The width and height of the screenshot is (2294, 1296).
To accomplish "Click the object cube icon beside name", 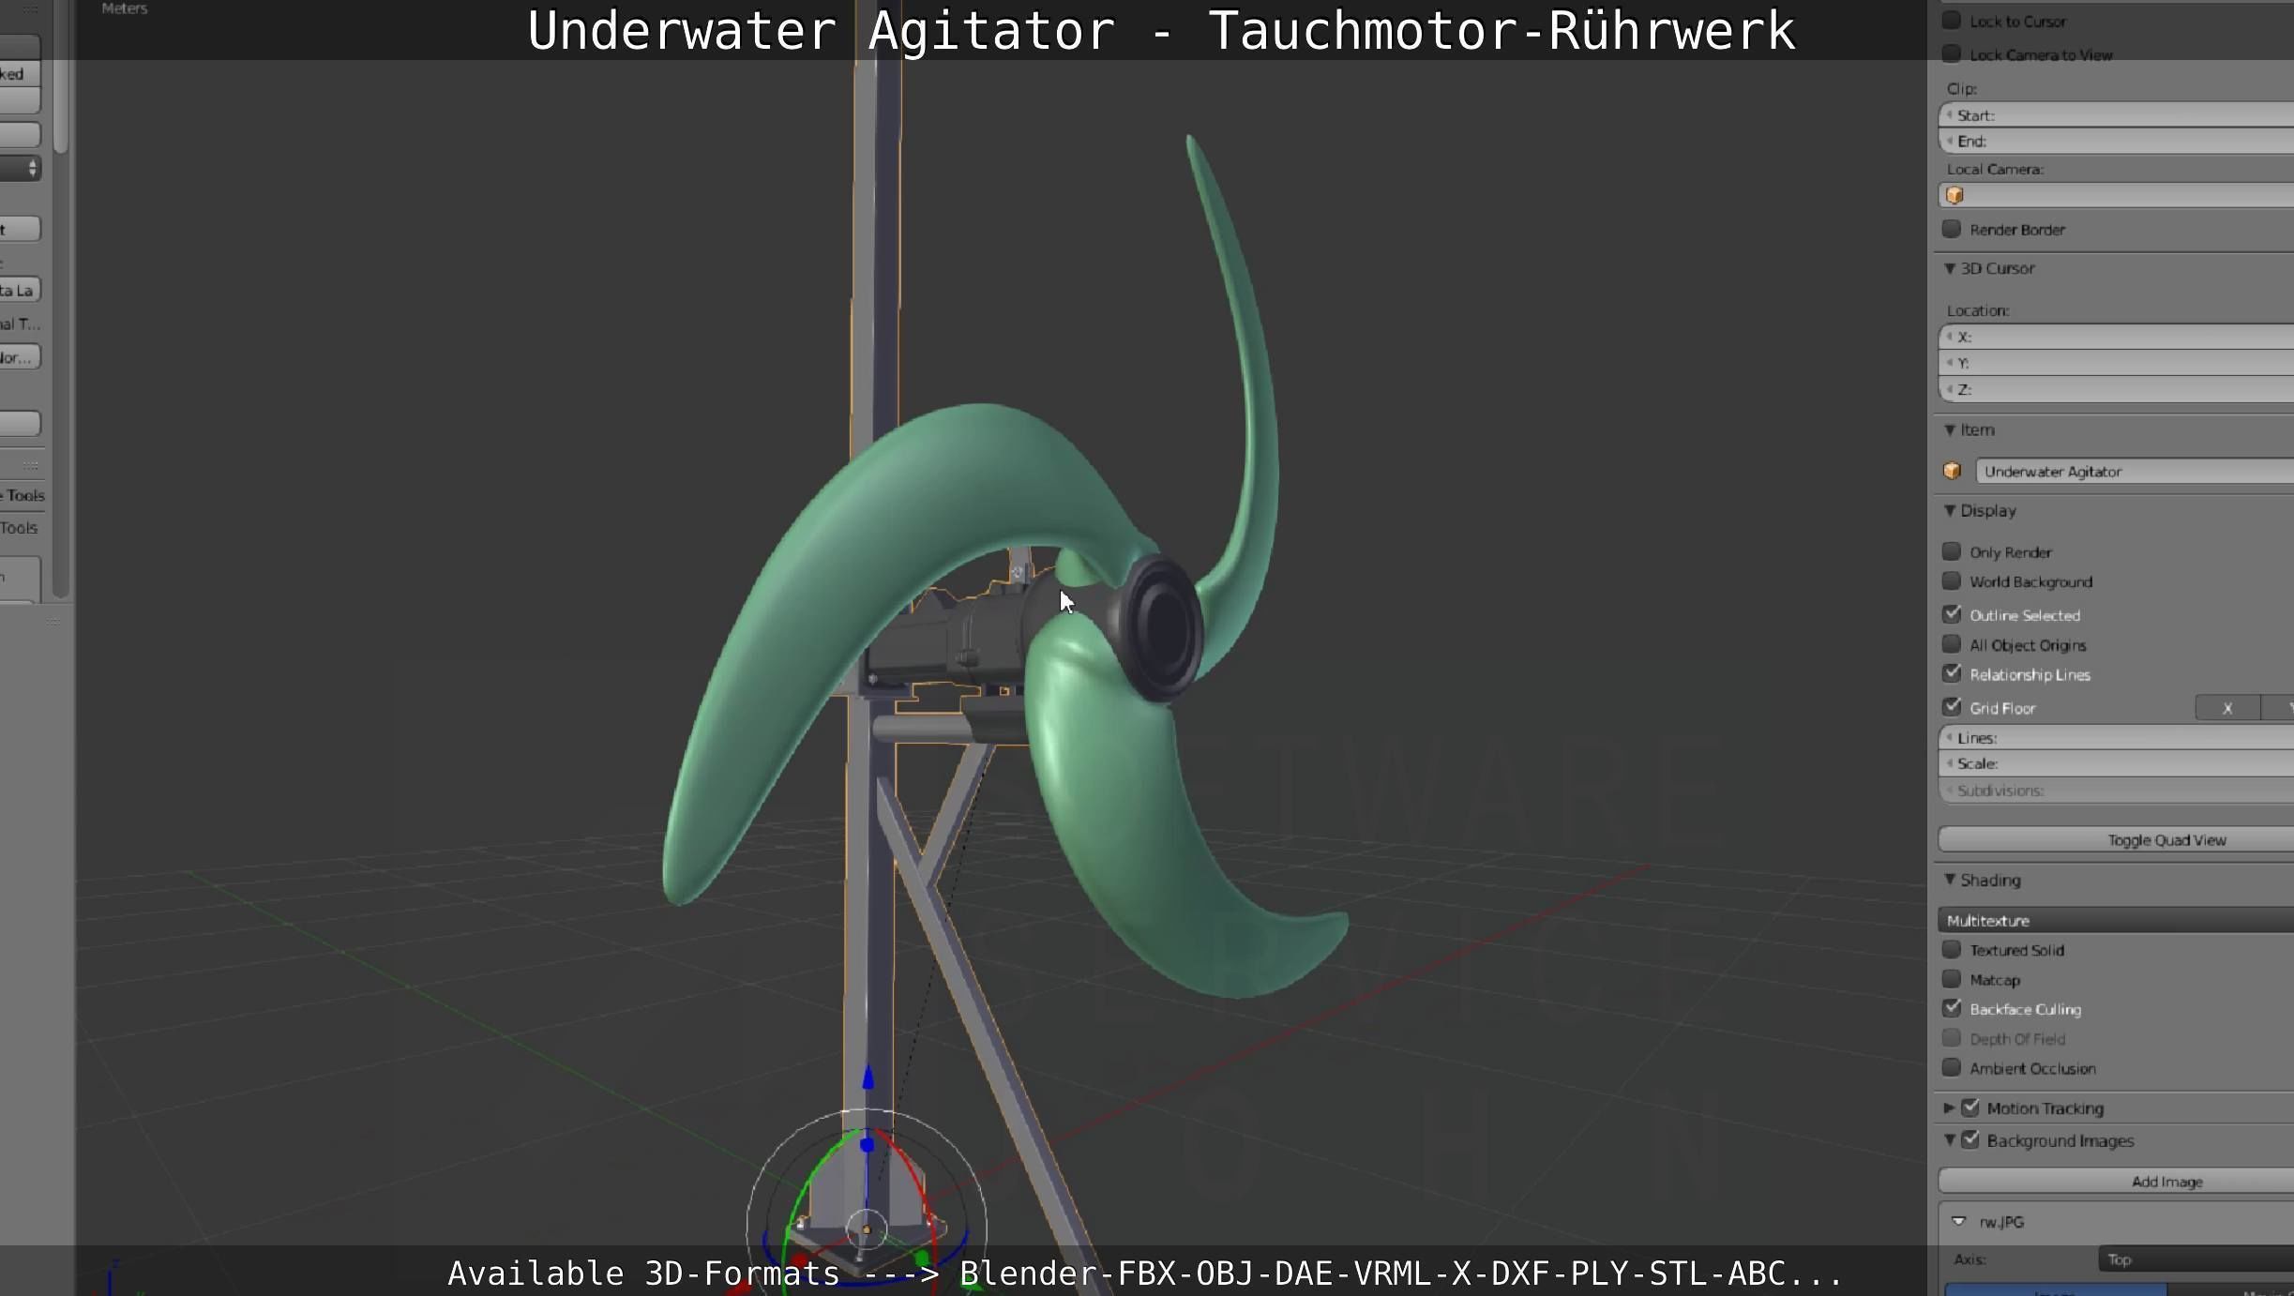I will pos(1953,471).
